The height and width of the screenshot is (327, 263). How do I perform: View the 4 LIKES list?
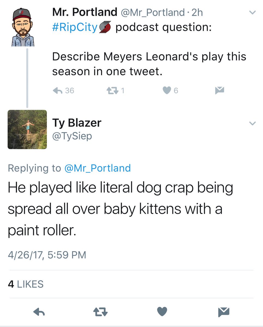click(x=26, y=284)
